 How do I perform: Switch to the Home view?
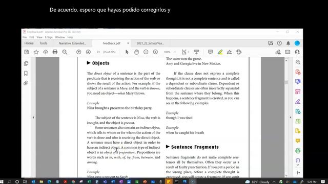[29, 43]
